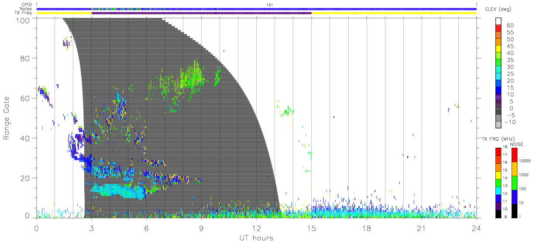Click the '6' tick on the UT hours axis
Image resolution: width=536 pixels, height=247 pixels.
pos(146,228)
